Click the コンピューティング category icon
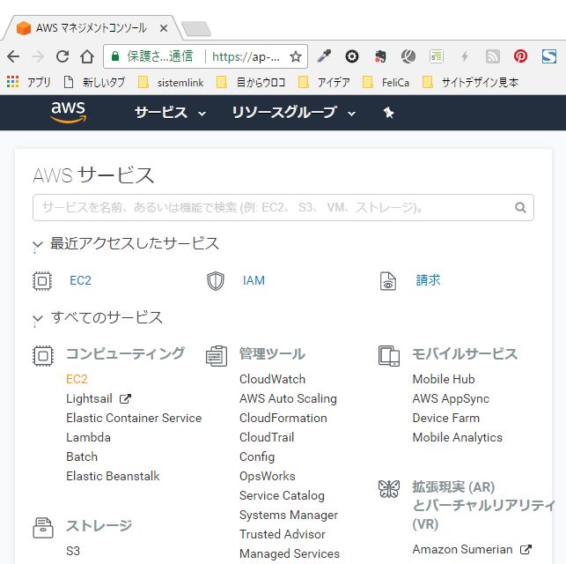 click(x=43, y=356)
